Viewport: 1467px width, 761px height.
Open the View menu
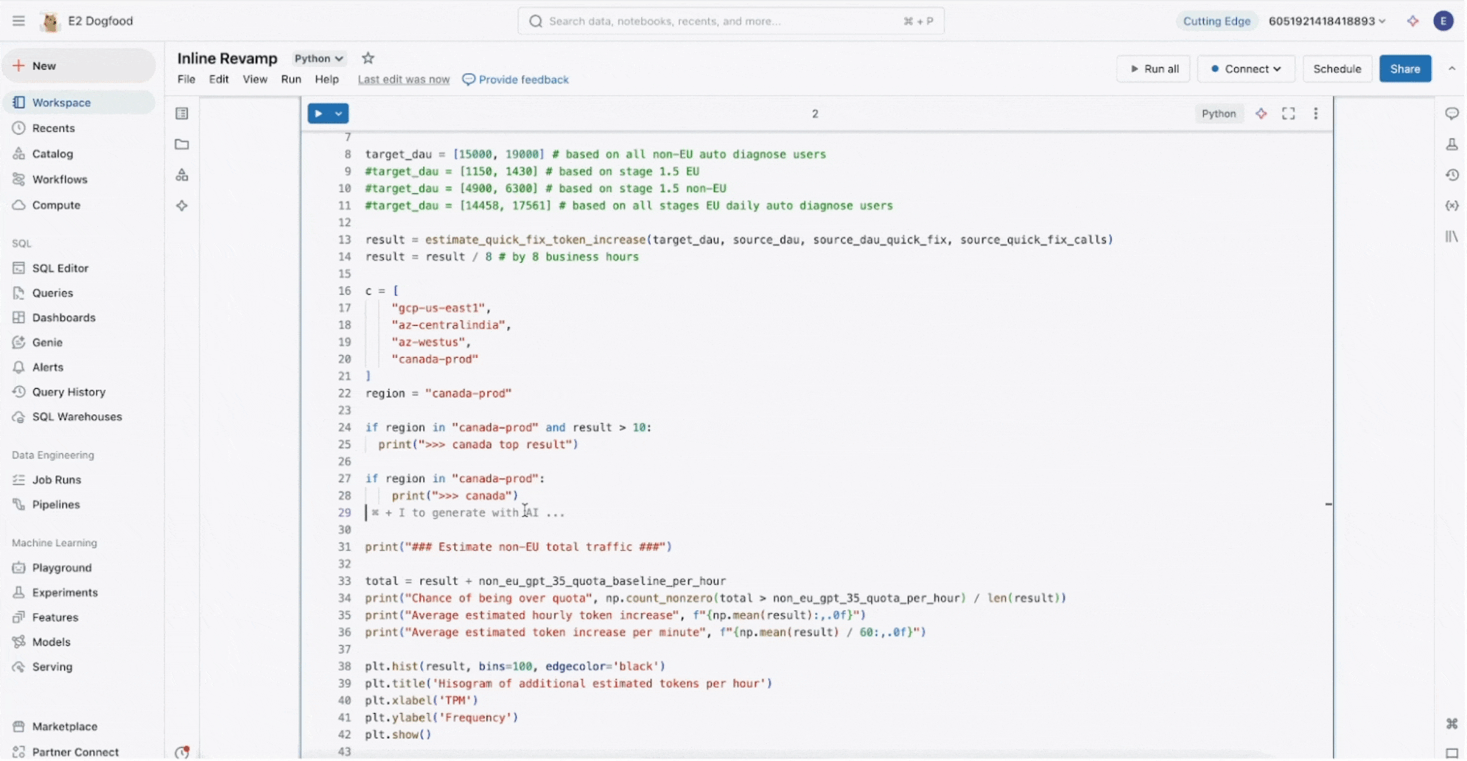255,80
